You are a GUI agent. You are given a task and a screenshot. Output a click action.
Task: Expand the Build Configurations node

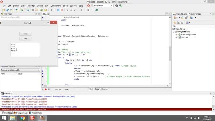click(176, 35)
